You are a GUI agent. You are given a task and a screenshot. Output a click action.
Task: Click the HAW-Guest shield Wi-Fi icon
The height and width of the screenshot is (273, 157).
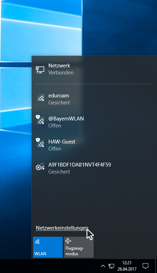pos(40,142)
